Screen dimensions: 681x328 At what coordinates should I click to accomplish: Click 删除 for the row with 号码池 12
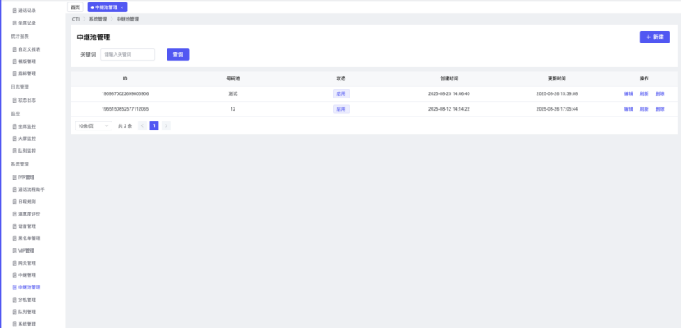point(660,109)
